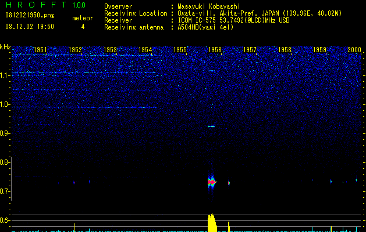Click the kHz axis unit label
Image resolution: width=366 pixels, height=232 pixels.
tap(5, 47)
